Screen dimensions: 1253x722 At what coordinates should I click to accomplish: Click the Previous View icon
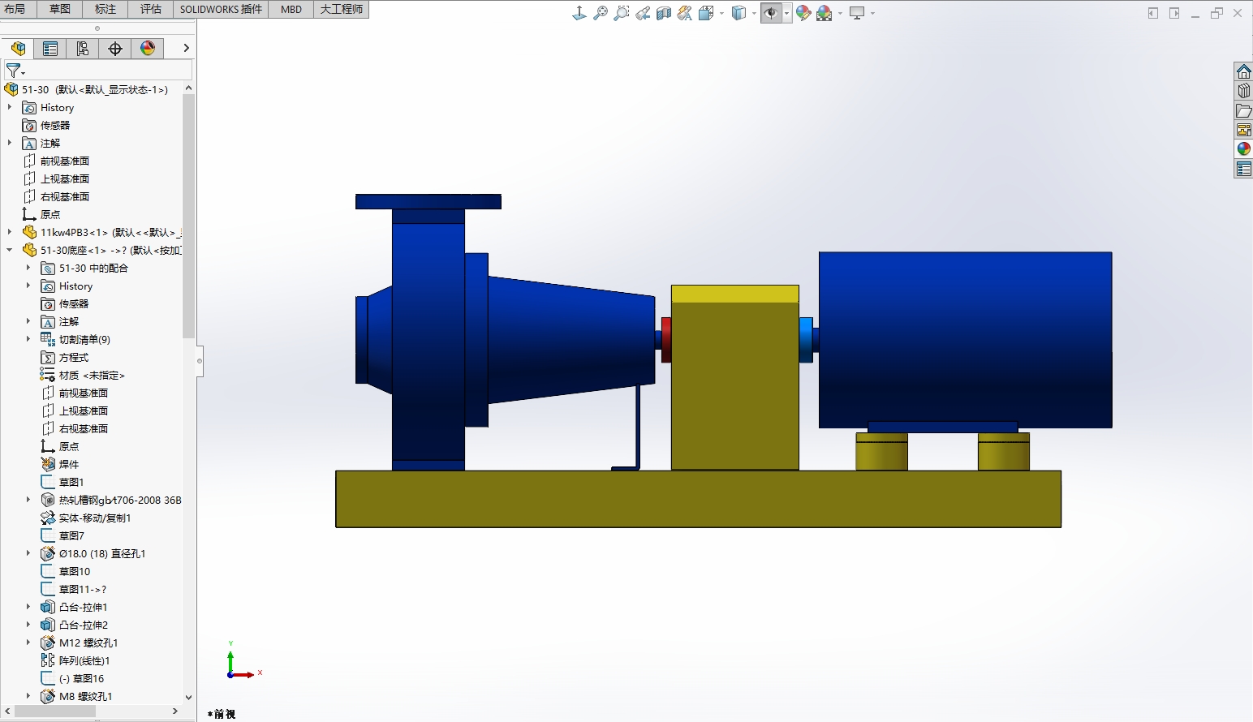point(643,13)
